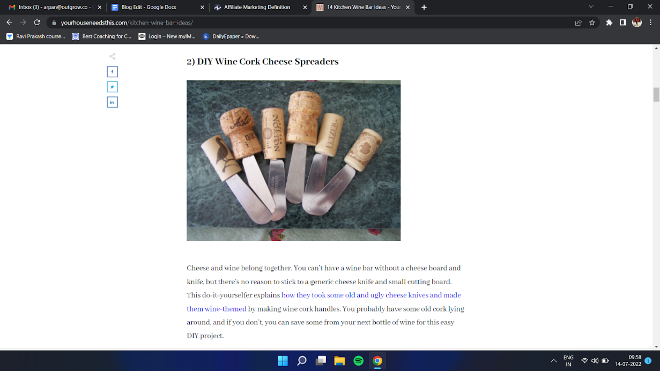This screenshot has width=660, height=371.
Task: Open Chrome three-dot menu
Action: coord(650,23)
